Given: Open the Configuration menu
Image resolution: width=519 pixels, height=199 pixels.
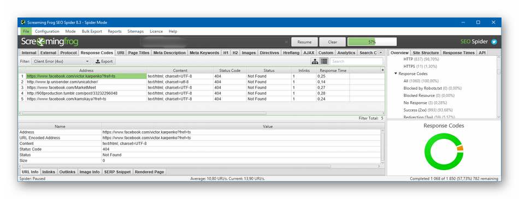Looking at the screenshot, I should coord(47,32).
